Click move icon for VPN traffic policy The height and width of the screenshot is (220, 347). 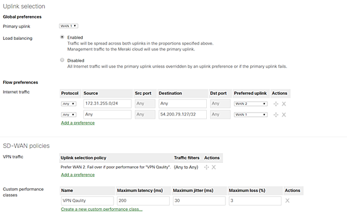pyautogui.click(x=206, y=167)
